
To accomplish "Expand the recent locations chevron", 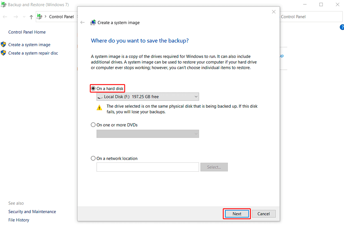I will pos(24,17).
